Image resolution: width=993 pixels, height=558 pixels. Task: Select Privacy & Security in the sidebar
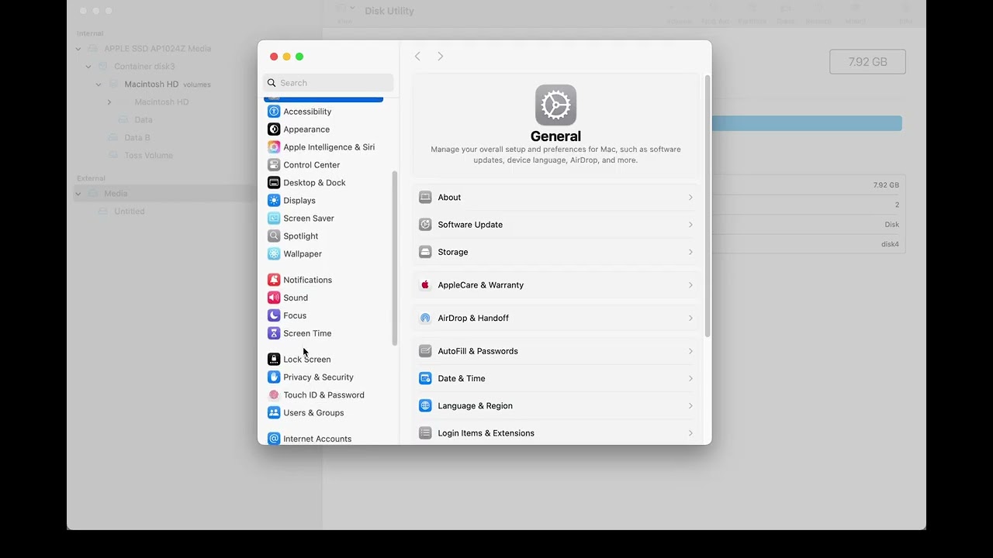point(324,377)
